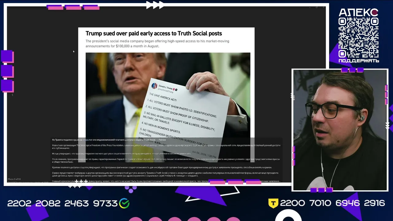Click the 'ПОДДЕРЖАТЬ' label
The width and height of the screenshot is (393, 221).
tap(359, 61)
